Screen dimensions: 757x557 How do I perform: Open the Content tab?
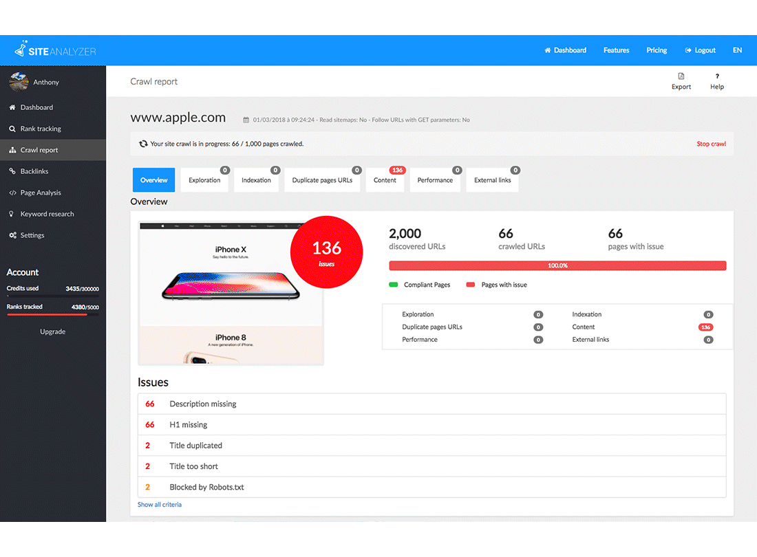point(385,180)
